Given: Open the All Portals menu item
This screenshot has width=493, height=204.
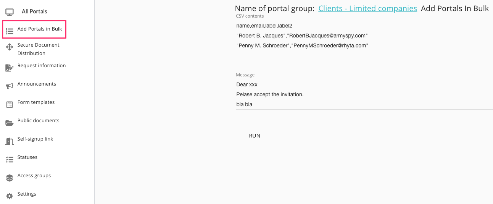Looking at the screenshot, I should click(x=34, y=11).
